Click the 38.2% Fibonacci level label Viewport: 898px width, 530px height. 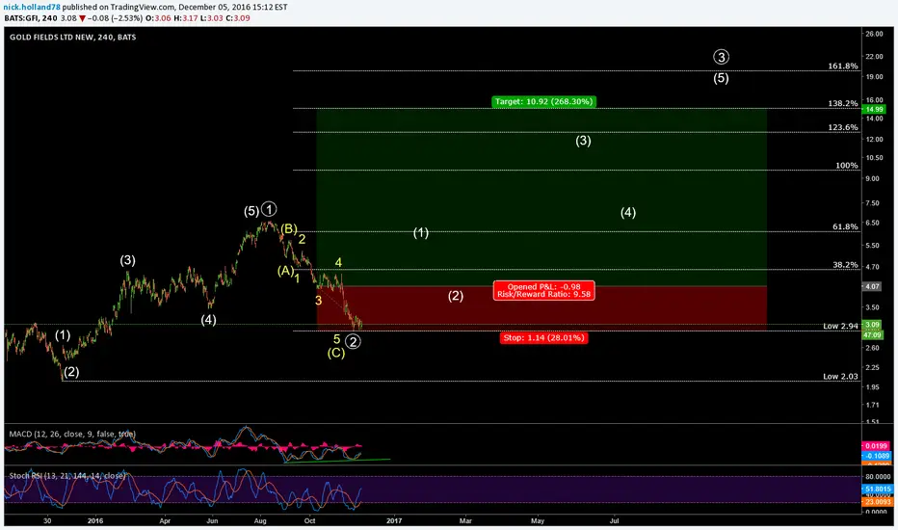(845, 265)
